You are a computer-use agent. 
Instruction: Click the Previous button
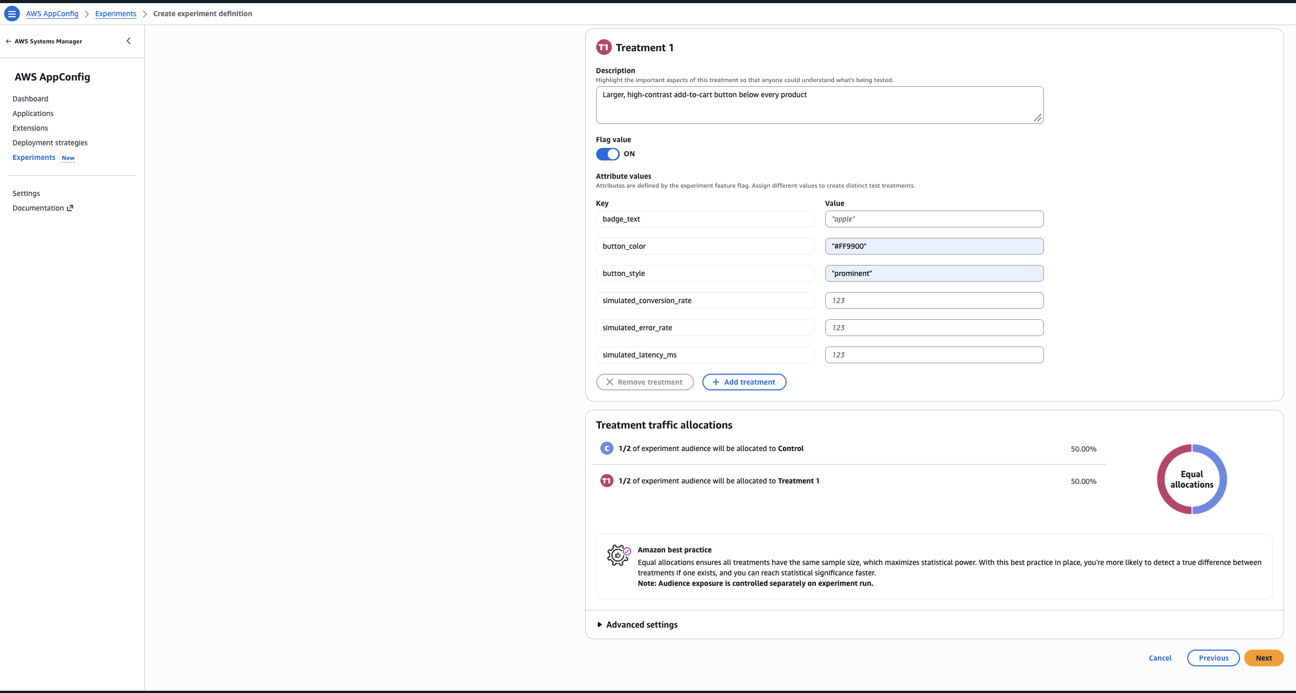1213,658
